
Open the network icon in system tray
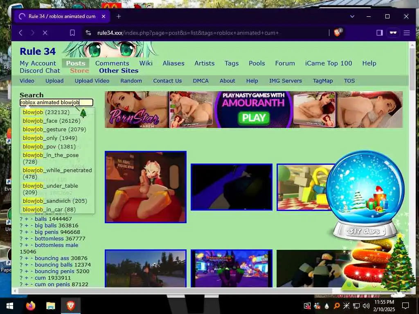(x=356, y=306)
